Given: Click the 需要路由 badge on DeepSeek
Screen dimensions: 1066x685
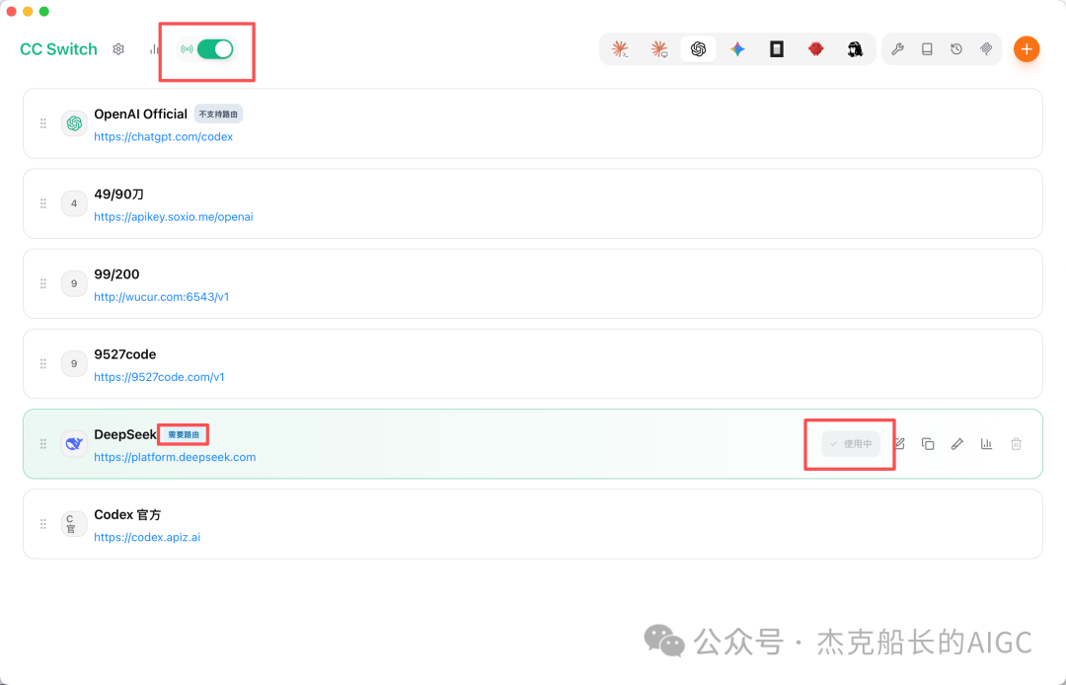Looking at the screenshot, I should [x=184, y=435].
